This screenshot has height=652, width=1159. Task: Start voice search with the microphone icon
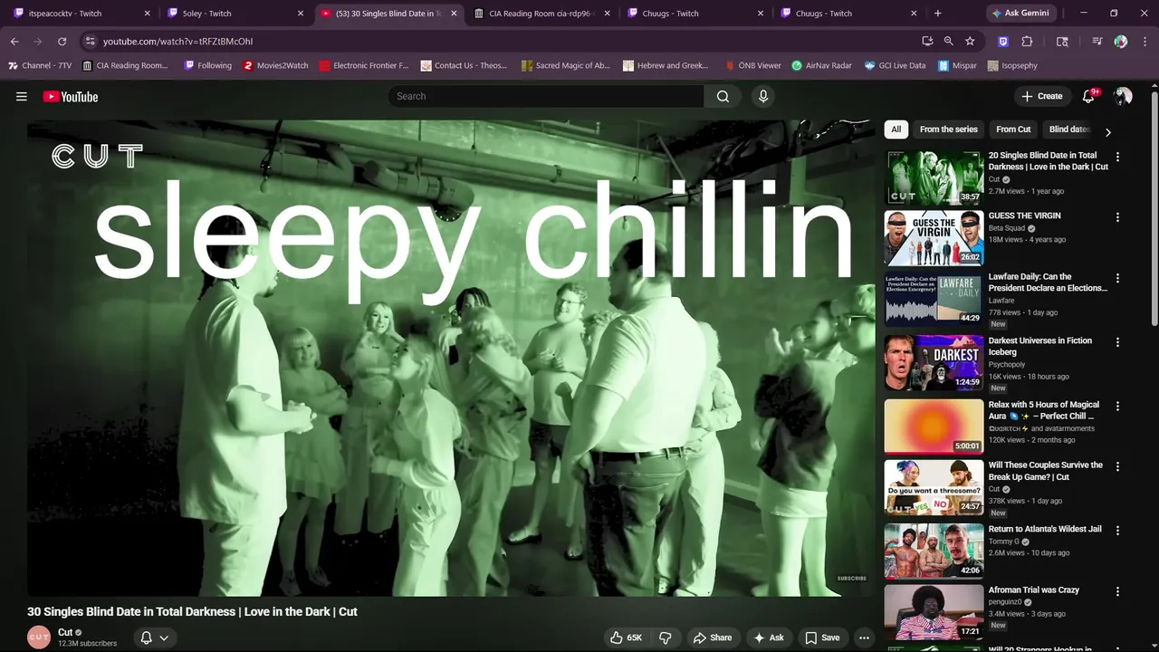pyautogui.click(x=763, y=96)
